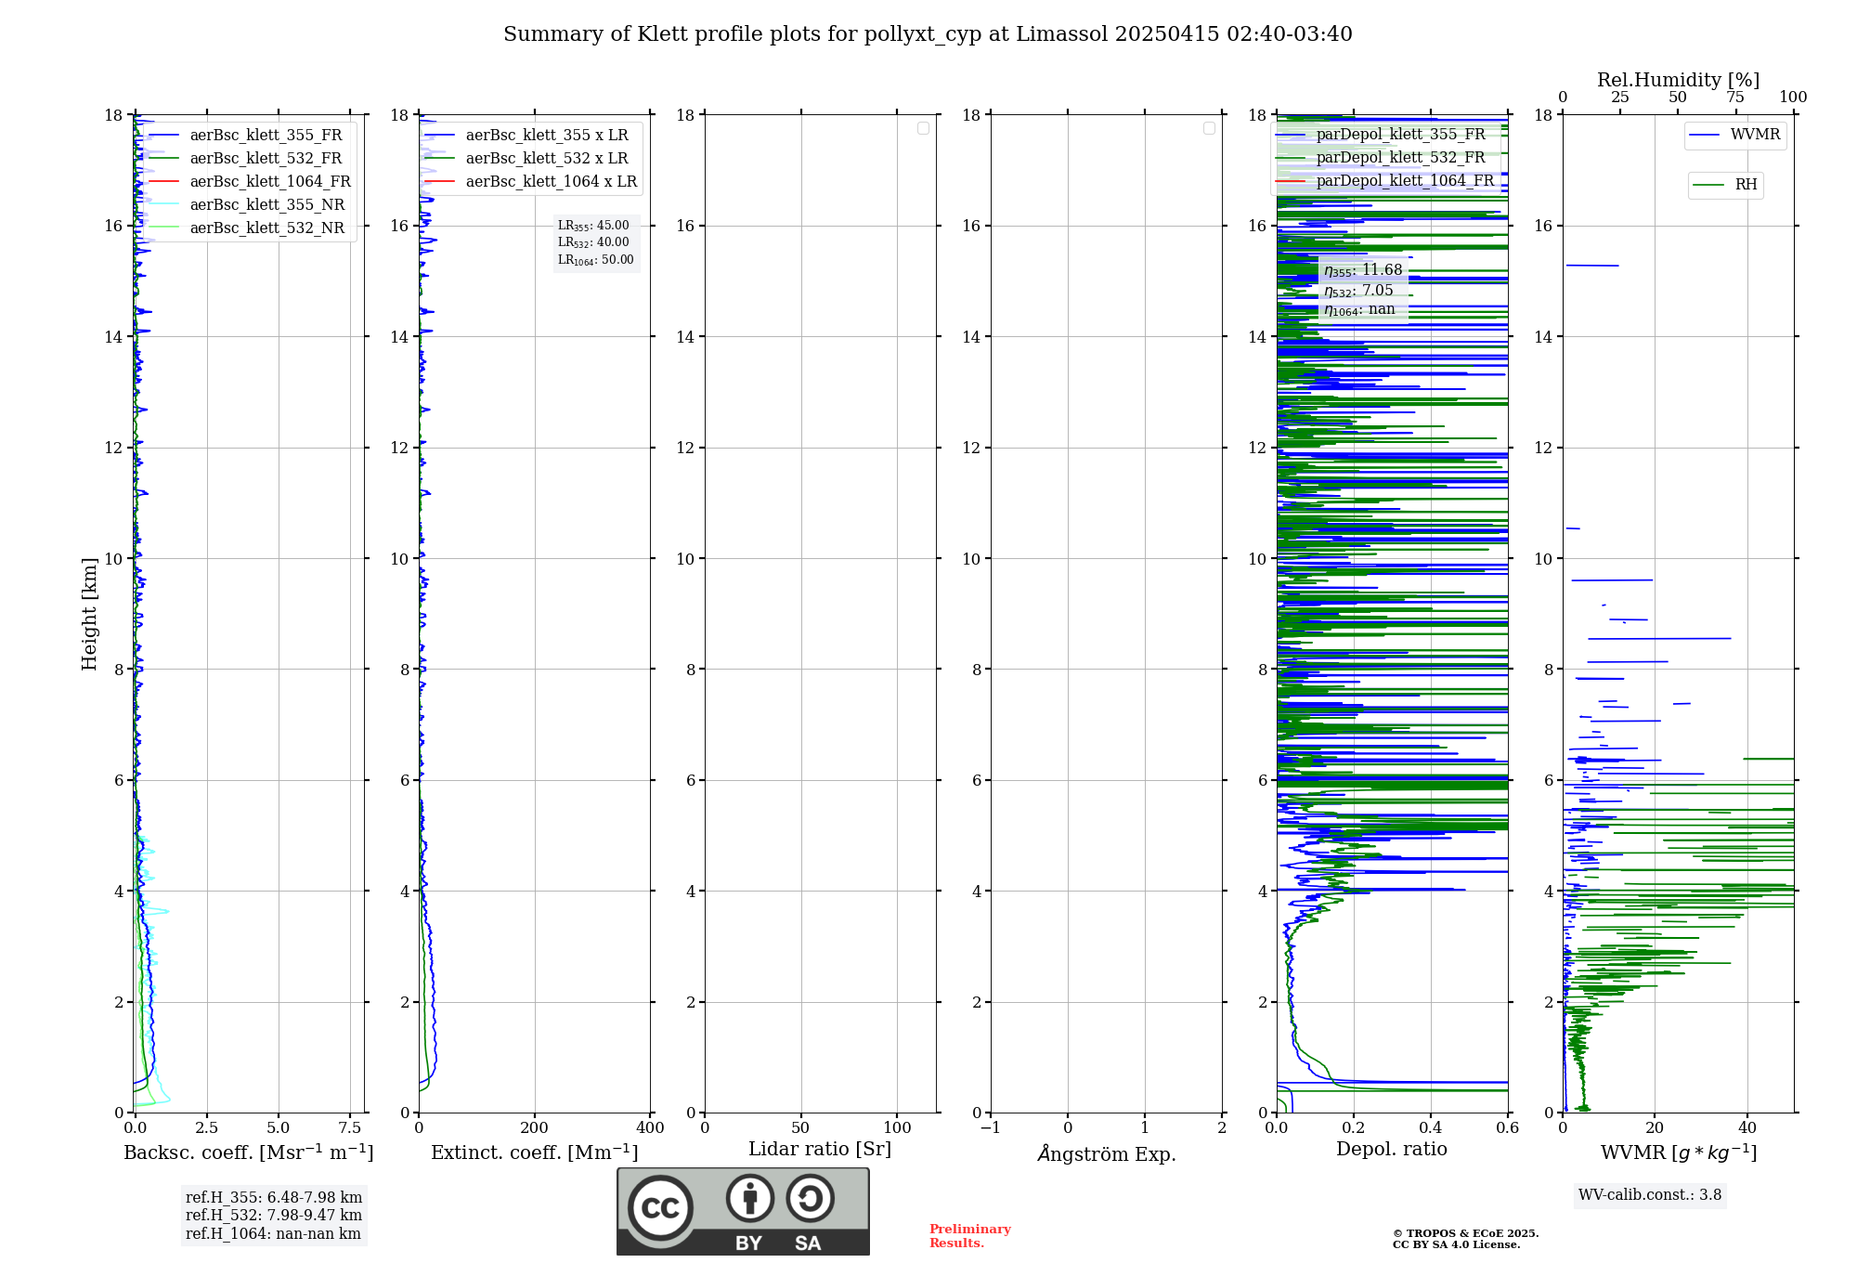
Task: Click the empty legend box in Ångström panel
Action: (x=1209, y=128)
